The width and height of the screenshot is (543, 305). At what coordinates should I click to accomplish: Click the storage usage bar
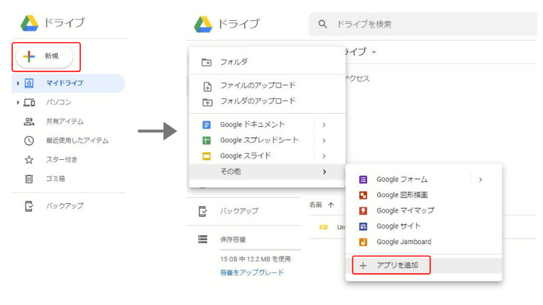[x=261, y=249]
